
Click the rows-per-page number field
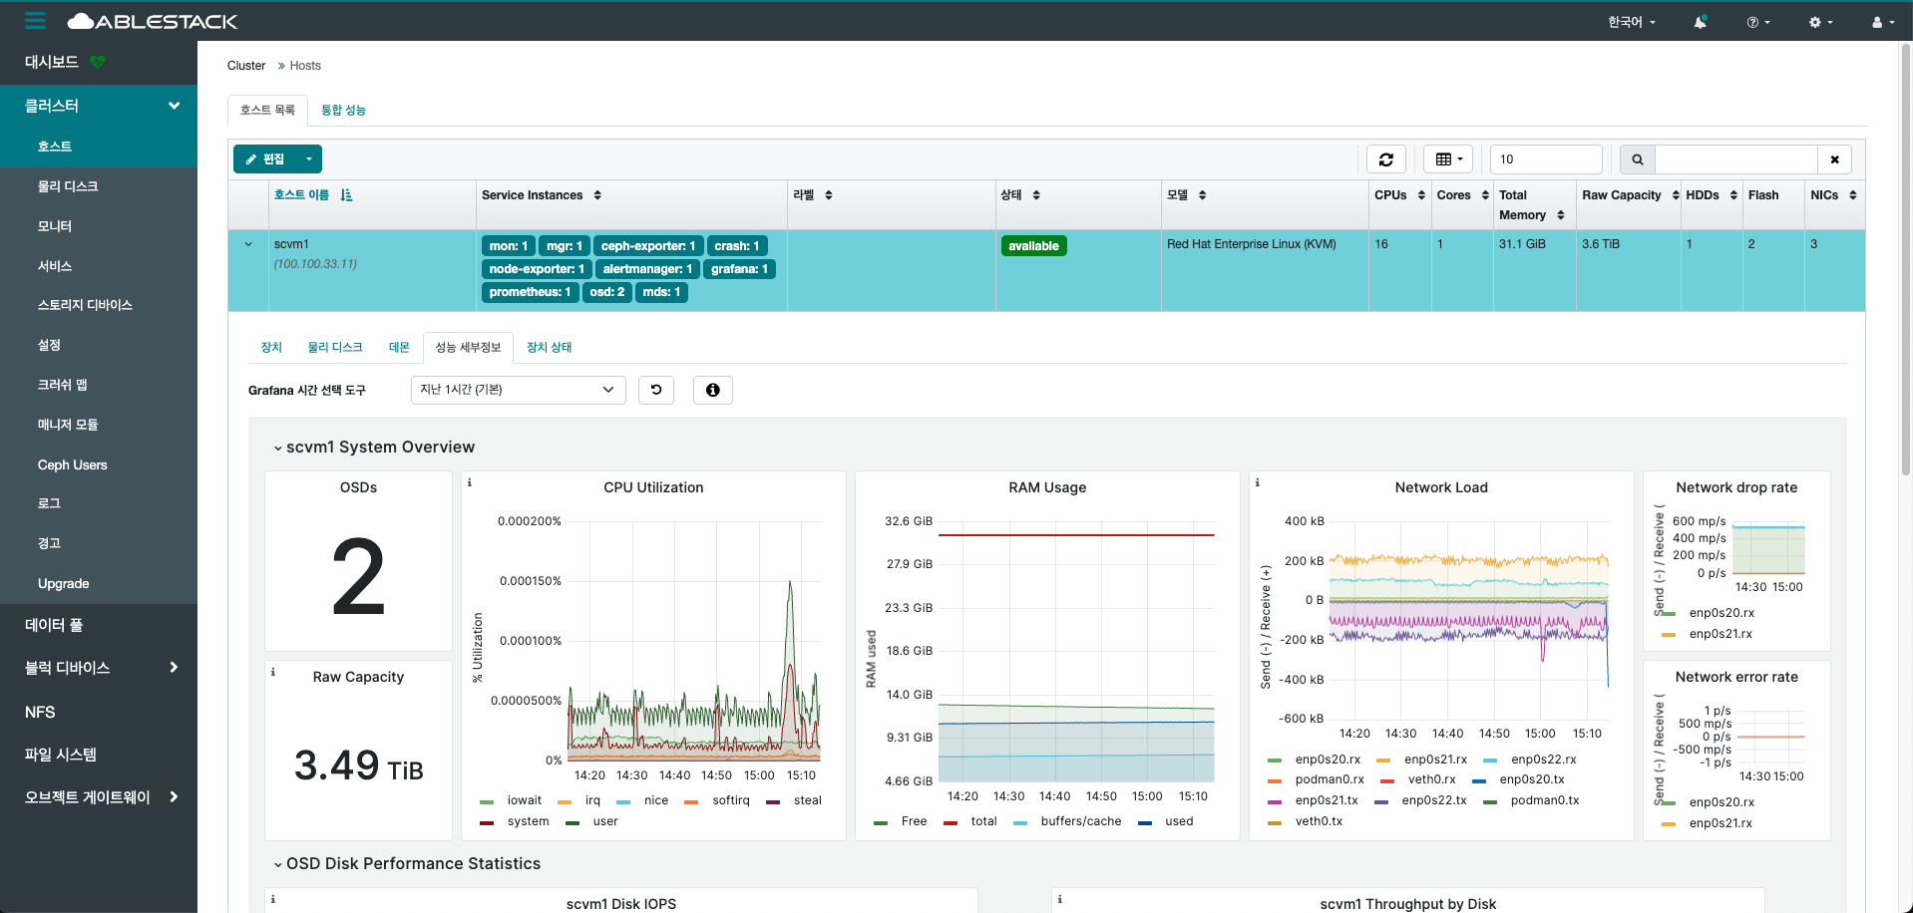[x=1545, y=159]
